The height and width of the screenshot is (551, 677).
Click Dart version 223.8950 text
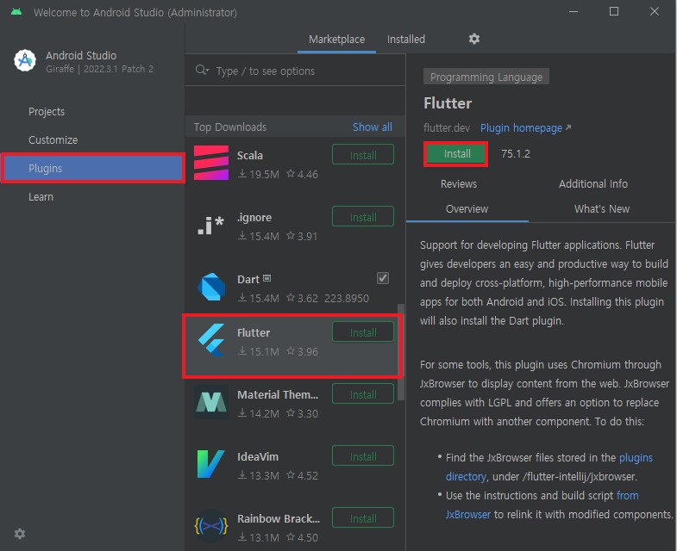click(347, 299)
